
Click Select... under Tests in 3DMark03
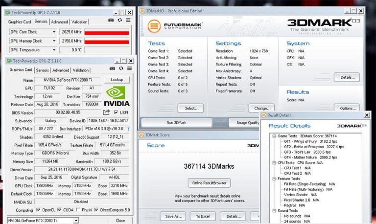coord(190,108)
